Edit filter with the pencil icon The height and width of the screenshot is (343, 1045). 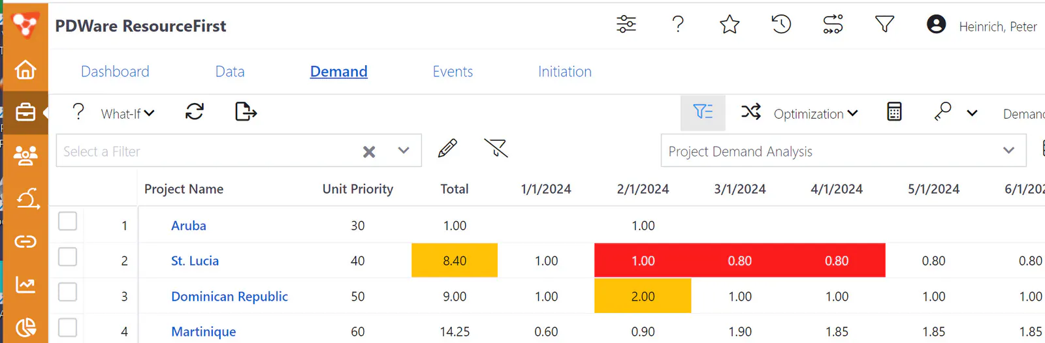(447, 148)
